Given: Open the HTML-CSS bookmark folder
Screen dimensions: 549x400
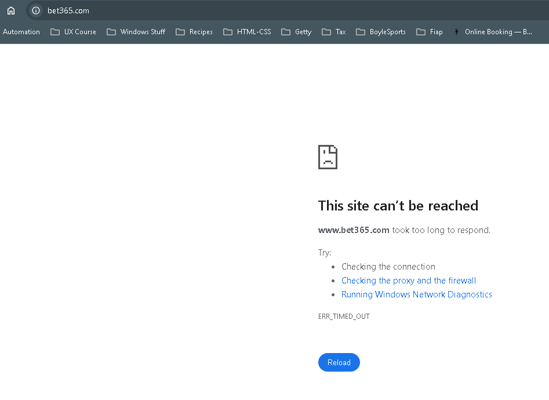Looking at the screenshot, I should (247, 32).
